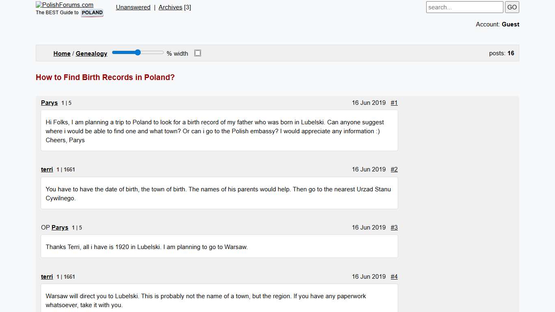
Task: Open terri's profile in post #2
Action: tap(47, 169)
